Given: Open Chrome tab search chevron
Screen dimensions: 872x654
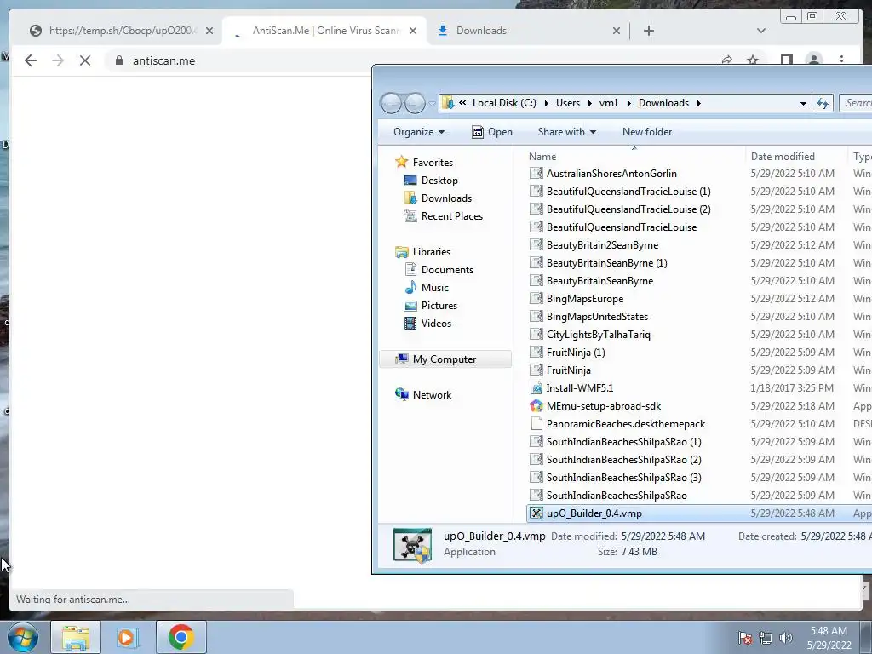Looking at the screenshot, I should (761, 31).
